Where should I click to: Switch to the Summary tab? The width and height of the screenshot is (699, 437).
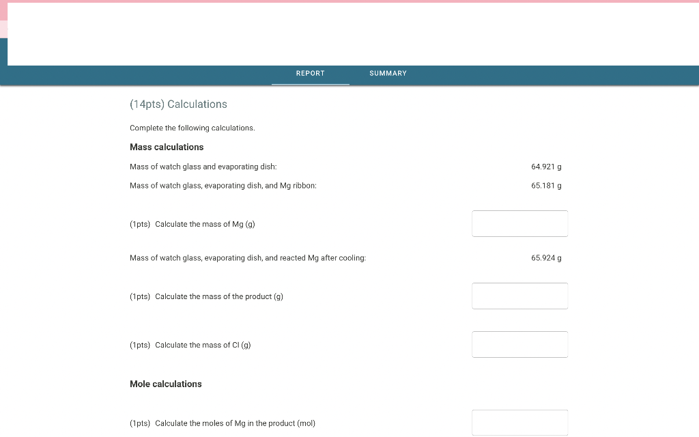387,73
